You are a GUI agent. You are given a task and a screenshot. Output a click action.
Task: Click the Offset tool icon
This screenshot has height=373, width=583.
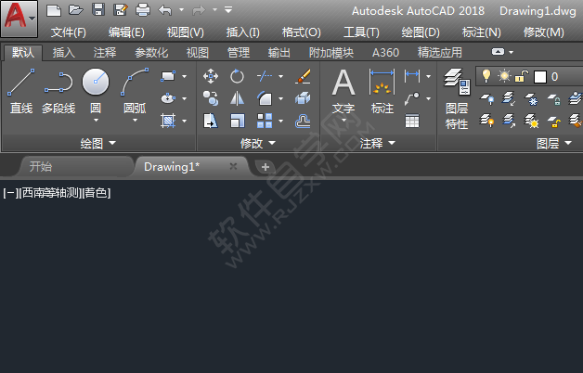[x=303, y=122]
